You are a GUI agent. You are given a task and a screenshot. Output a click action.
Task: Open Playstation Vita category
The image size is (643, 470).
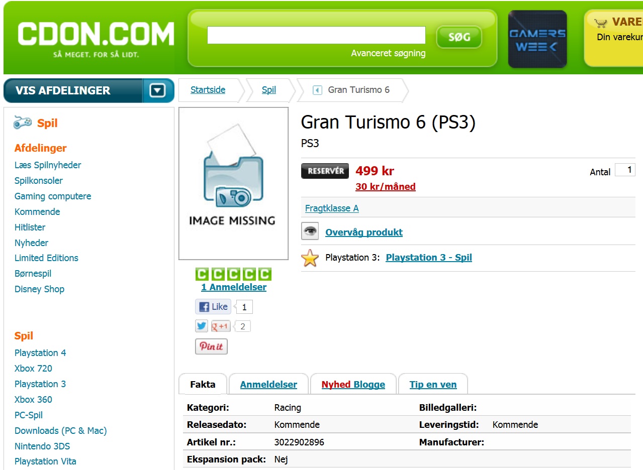tap(45, 461)
